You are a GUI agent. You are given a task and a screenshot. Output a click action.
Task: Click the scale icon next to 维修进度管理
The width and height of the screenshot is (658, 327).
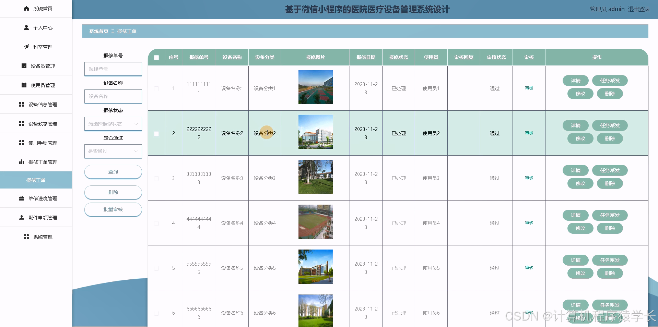21,198
